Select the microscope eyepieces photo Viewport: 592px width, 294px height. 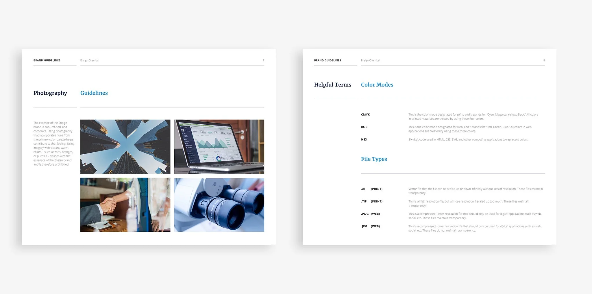point(219,205)
